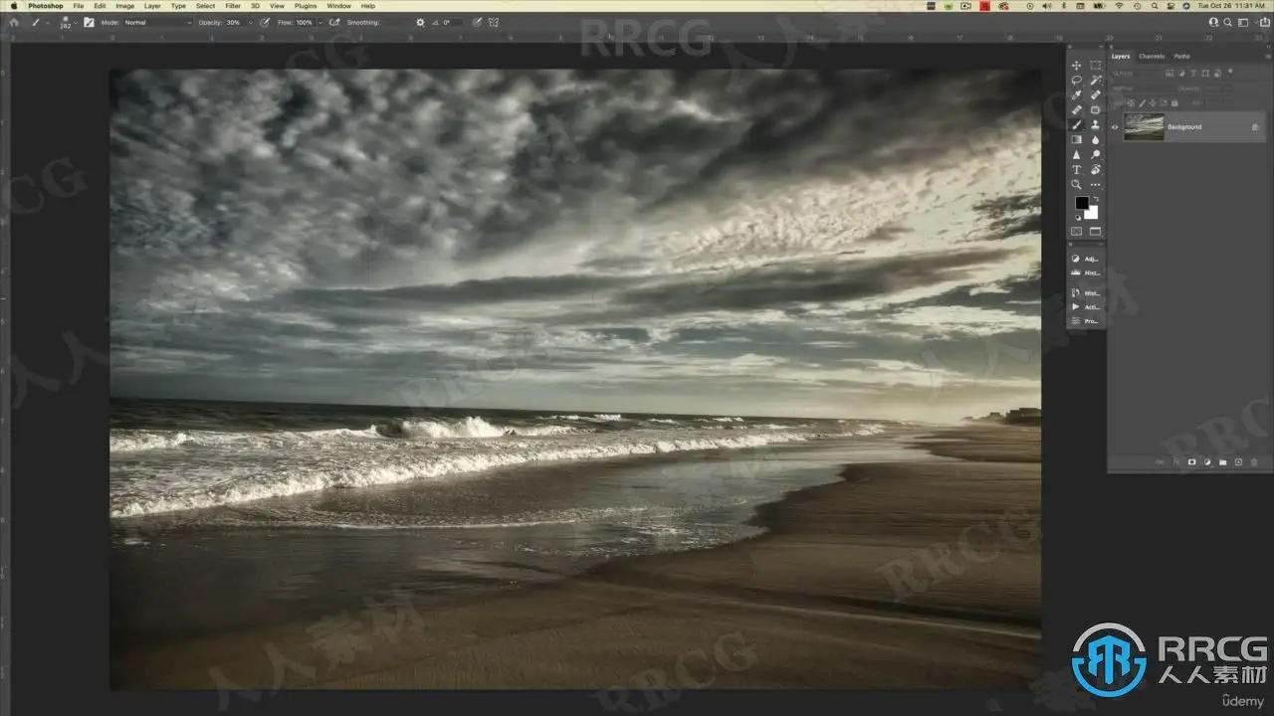Select the Zoom tool magnifier
The image size is (1274, 716).
[1076, 185]
